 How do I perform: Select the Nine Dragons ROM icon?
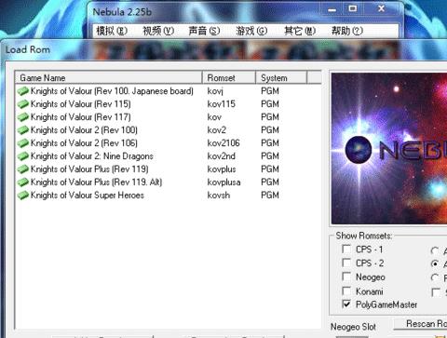point(22,156)
